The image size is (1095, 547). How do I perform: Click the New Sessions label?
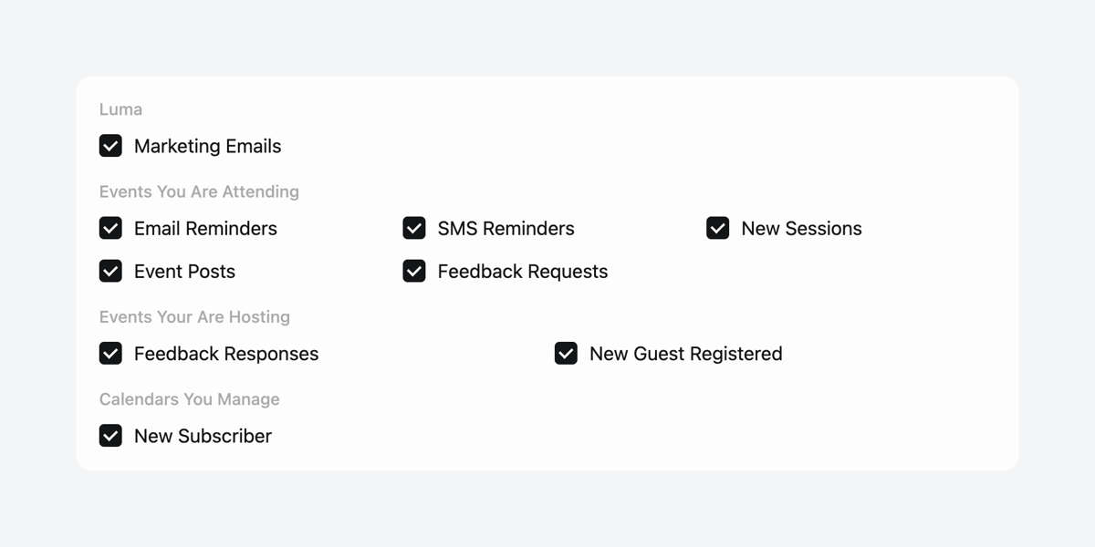(x=801, y=228)
